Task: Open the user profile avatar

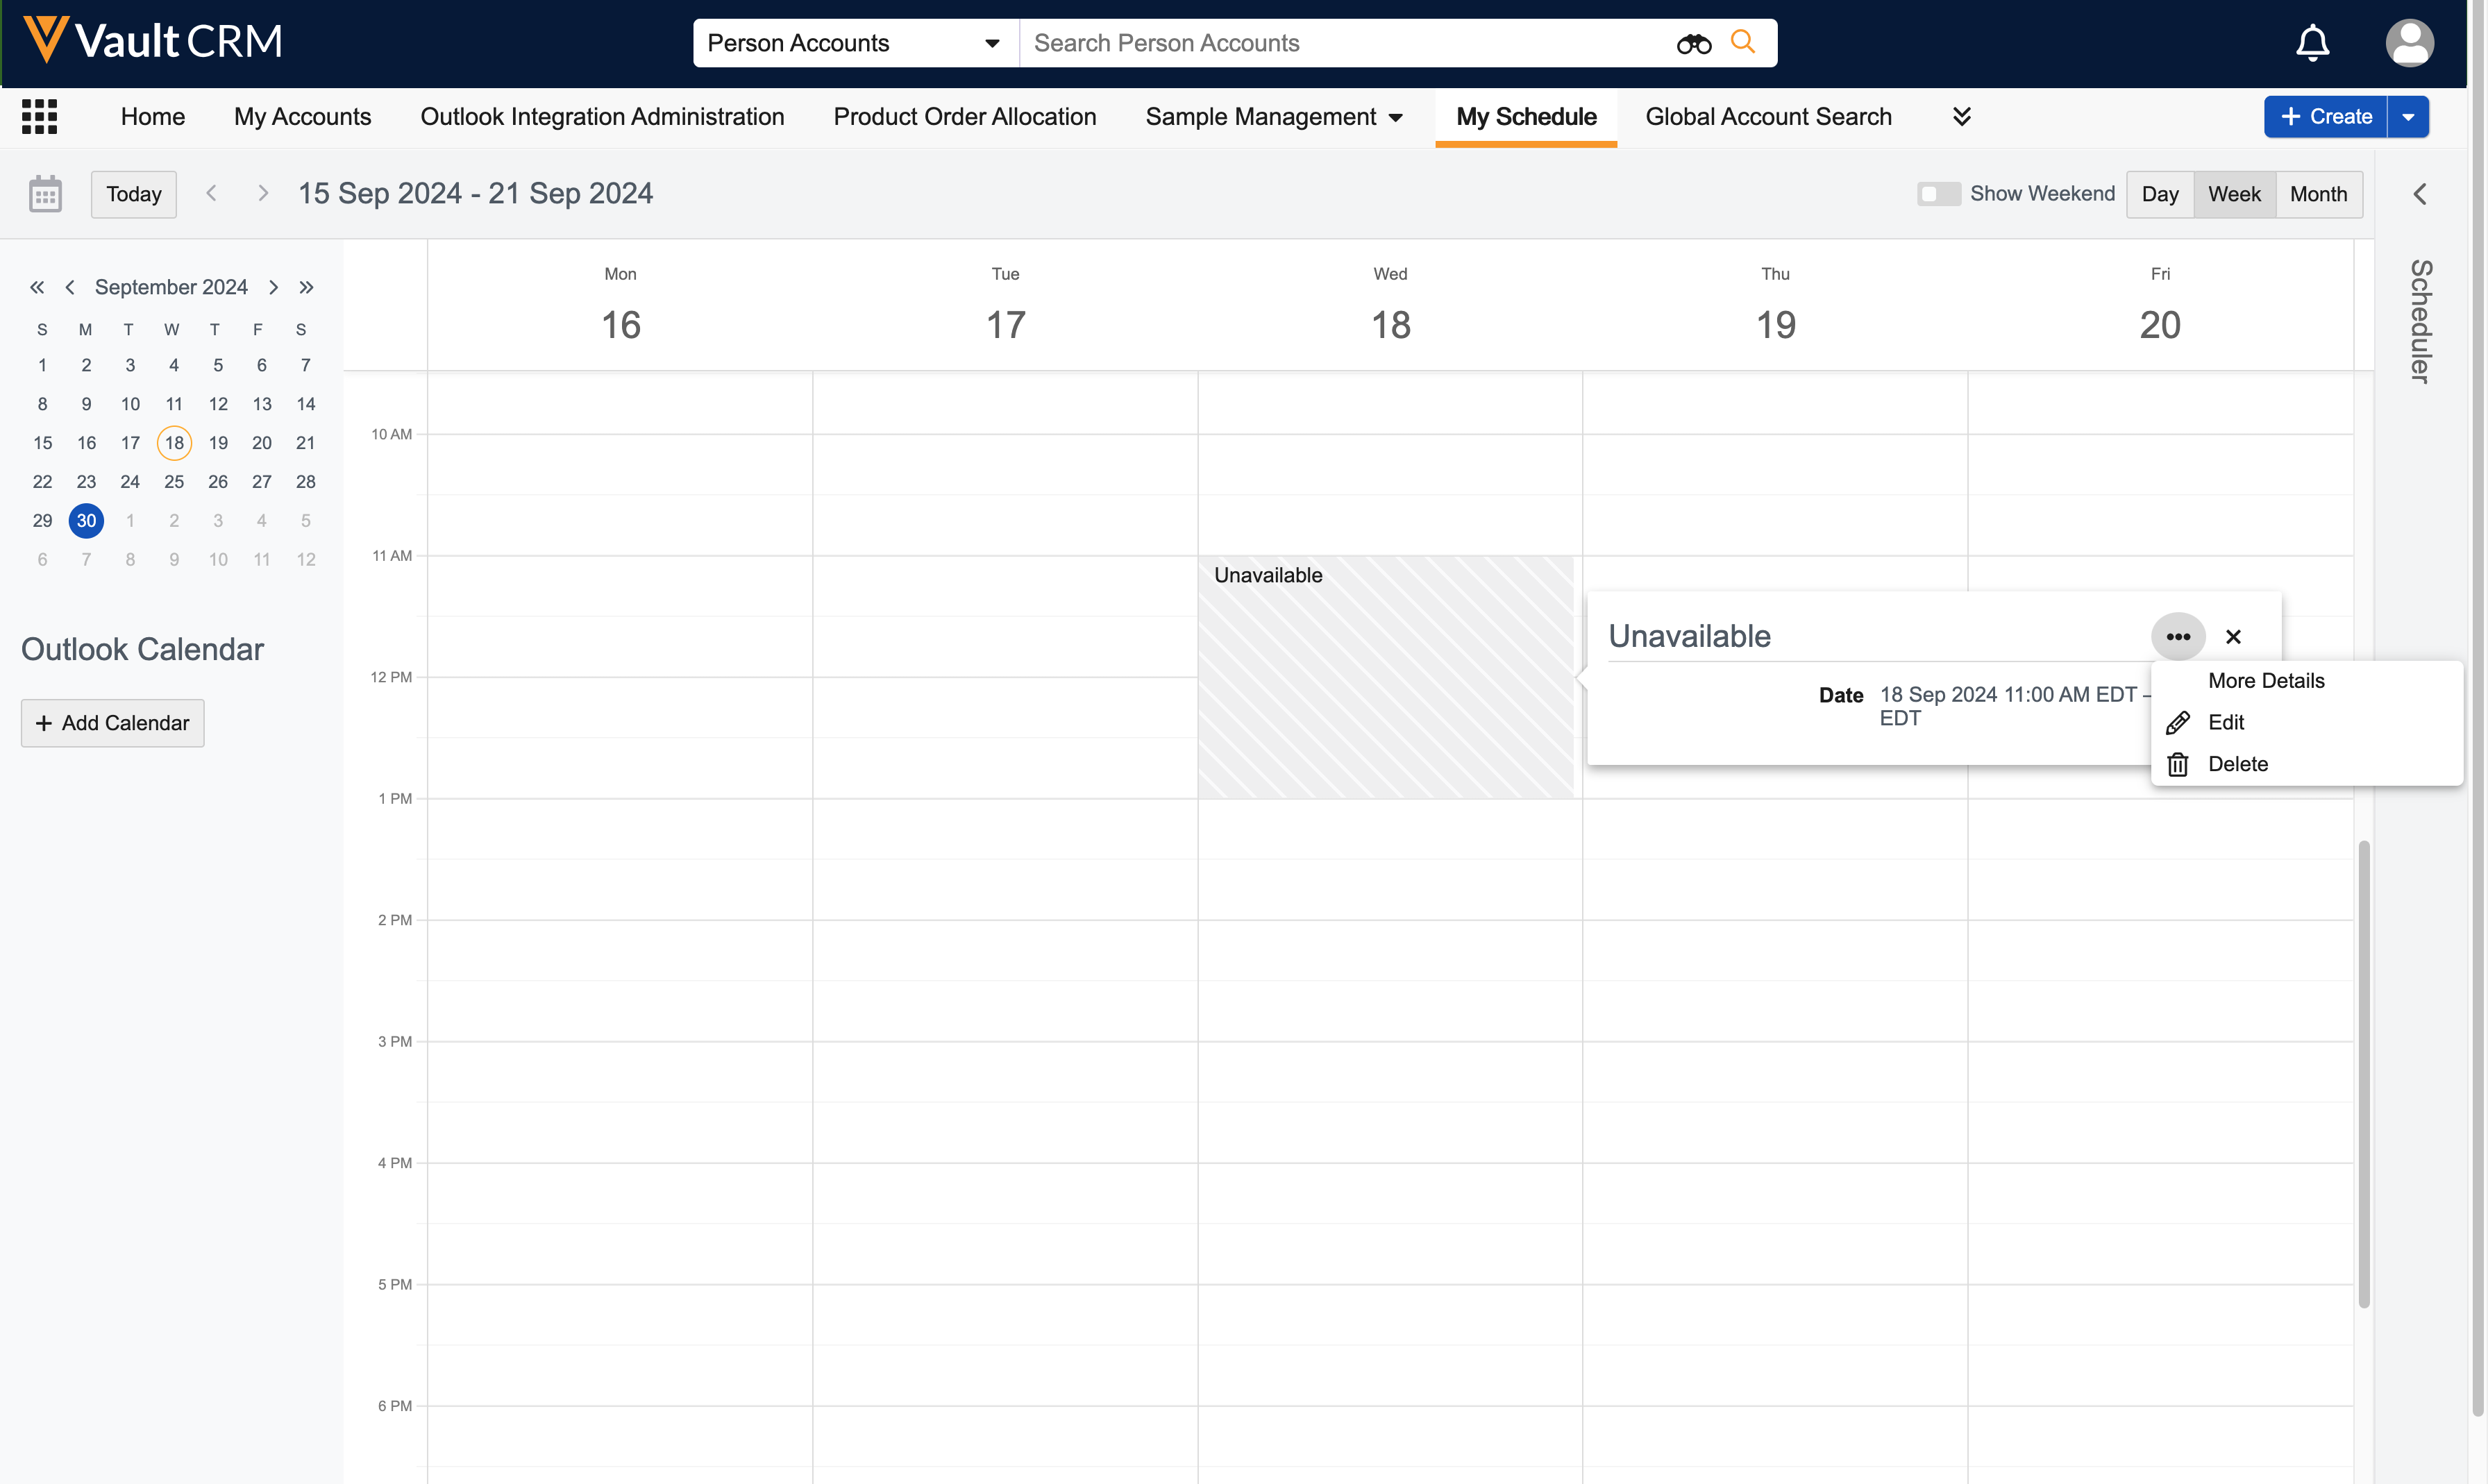Action: (x=2409, y=43)
